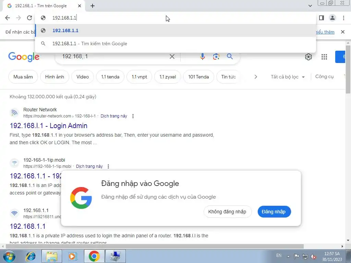Open the Windows Start orb

(9, 256)
